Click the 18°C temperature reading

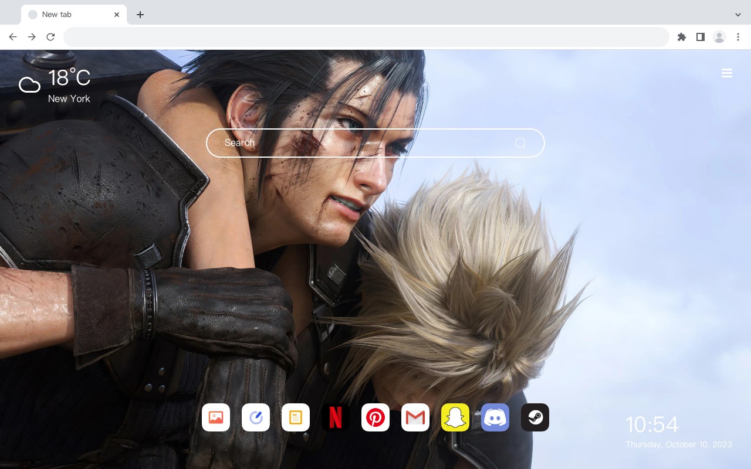[x=69, y=79]
